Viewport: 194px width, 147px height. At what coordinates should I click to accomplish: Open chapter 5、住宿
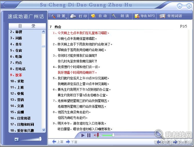16,50
